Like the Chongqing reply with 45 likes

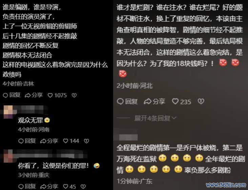pyautogui.click(x=69, y=187)
